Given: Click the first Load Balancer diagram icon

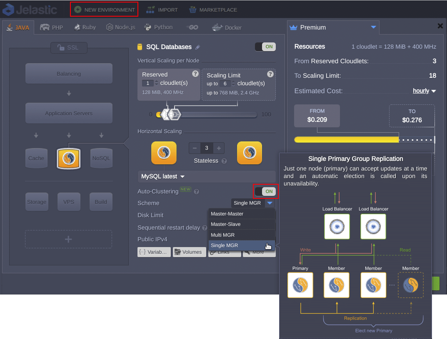Looking at the screenshot, I should click(337, 227).
